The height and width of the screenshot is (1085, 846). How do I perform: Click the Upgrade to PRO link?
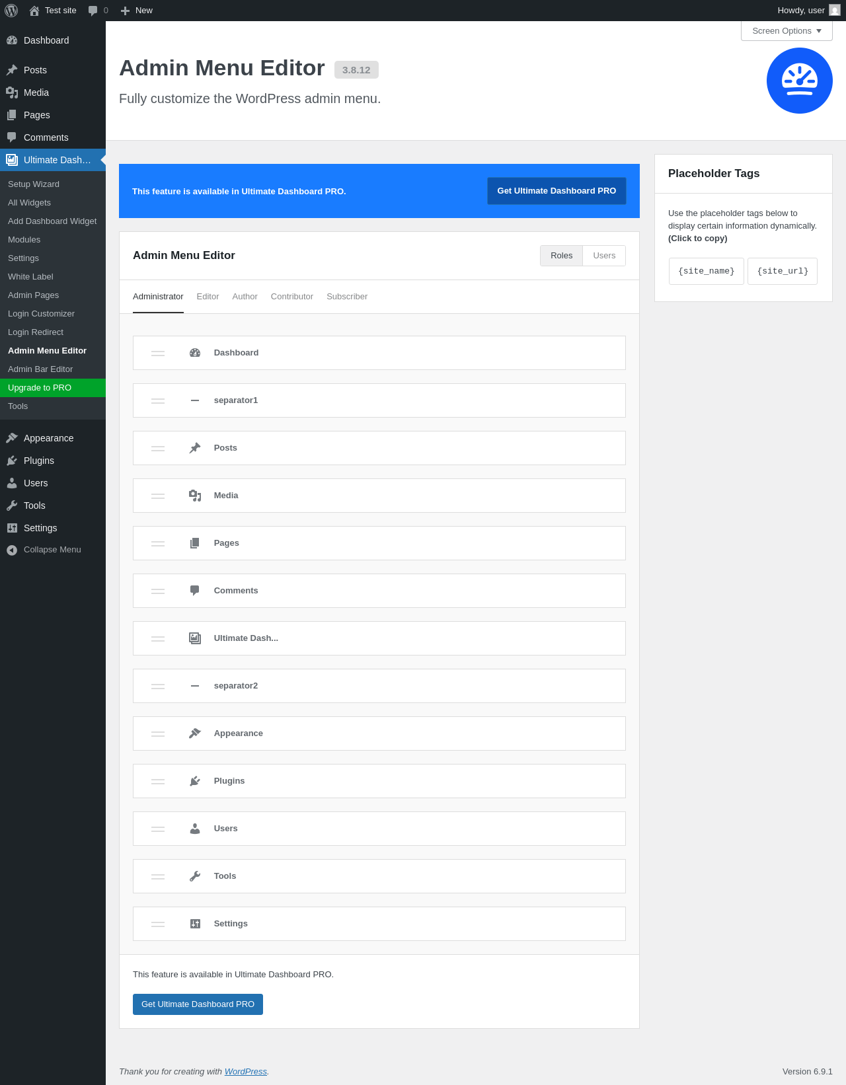pos(53,388)
